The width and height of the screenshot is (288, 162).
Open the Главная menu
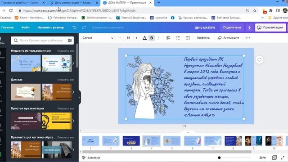[7, 27]
